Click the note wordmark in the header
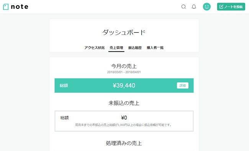This screenshot has height=151, width=249. tap(20, 6)
